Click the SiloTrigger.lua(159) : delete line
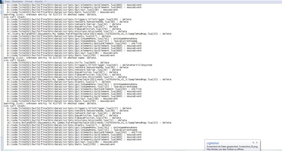The width and height of the screenshot is (282, 151). pyautogui.click(x=69, y=19)
